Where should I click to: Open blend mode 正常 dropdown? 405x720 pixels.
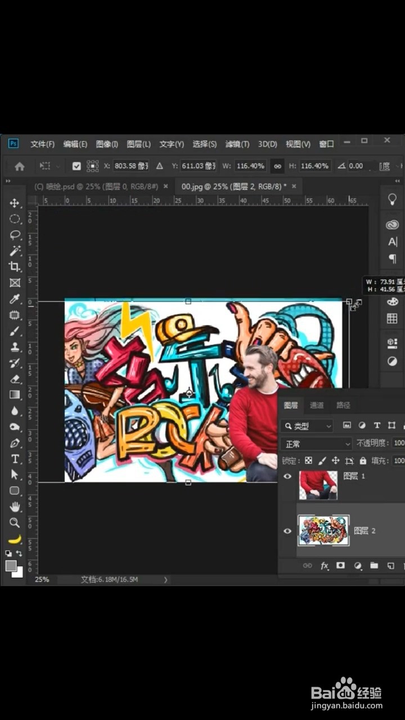point(317,444)
